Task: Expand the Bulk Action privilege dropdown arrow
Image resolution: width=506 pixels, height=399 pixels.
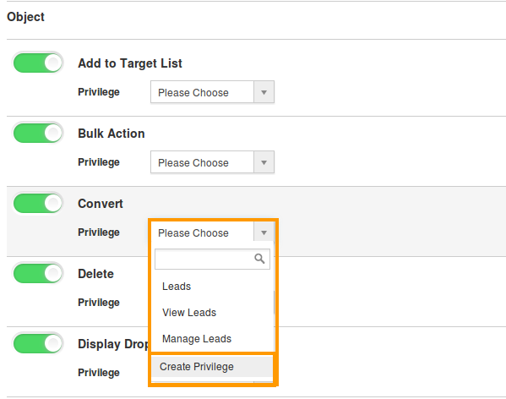Action: (x=264, y=162)
